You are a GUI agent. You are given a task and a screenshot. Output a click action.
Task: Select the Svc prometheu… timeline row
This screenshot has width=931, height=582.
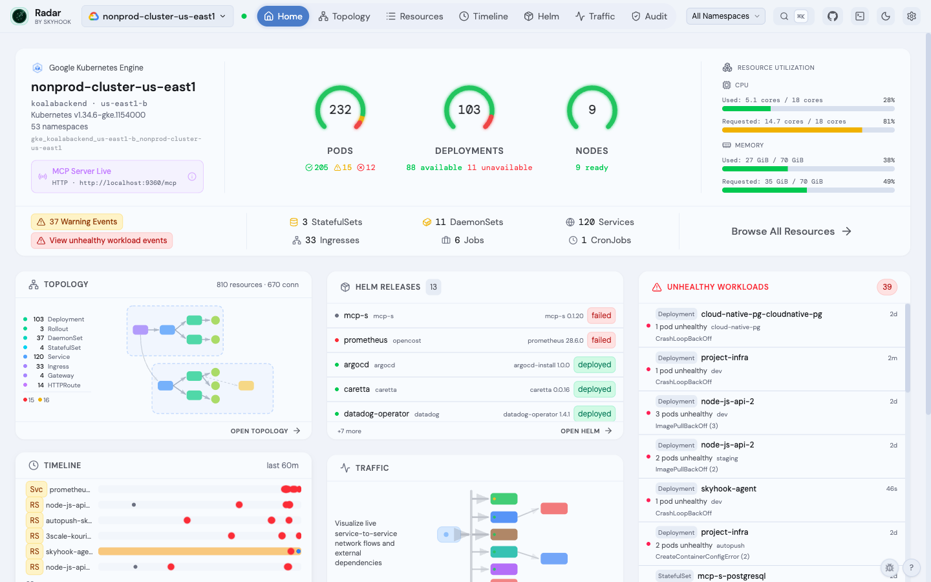(164, 490)
